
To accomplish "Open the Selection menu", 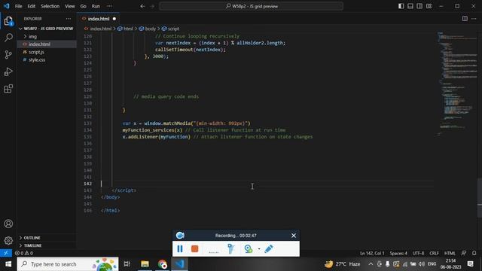I will click(x=50, y=6).
